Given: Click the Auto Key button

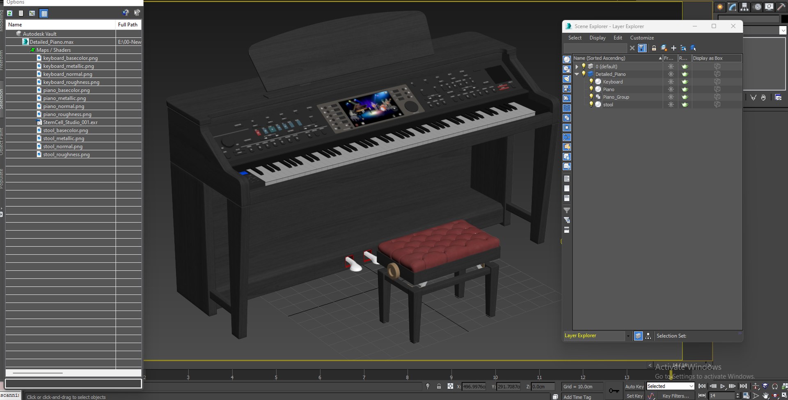Looking at the screenshot, I should click(x=634, y=386).
